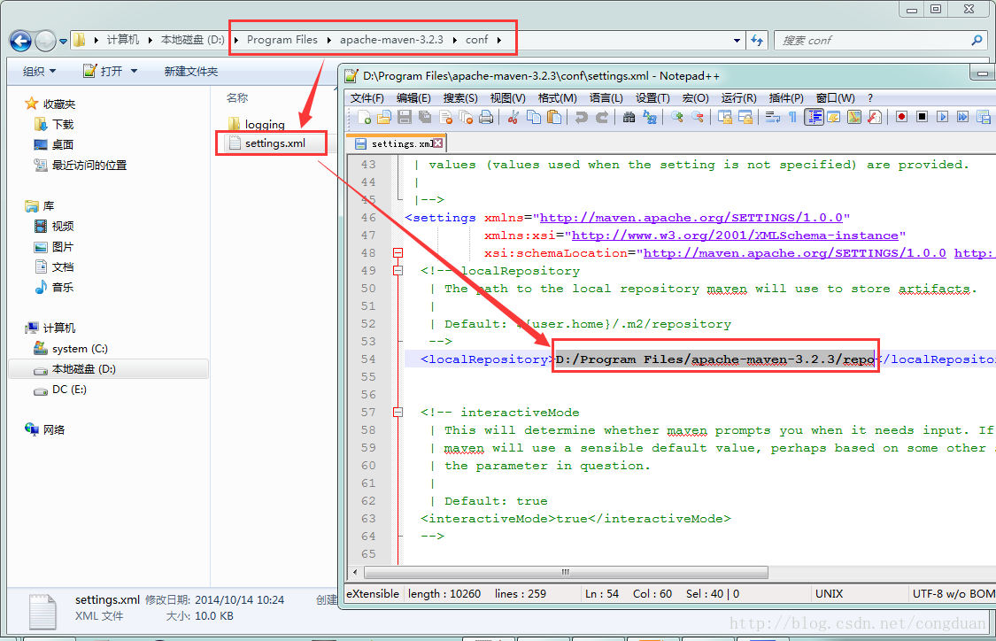The image size is (996, 641).
Task: Toggle the Indent guide icon
Action: 814,117
